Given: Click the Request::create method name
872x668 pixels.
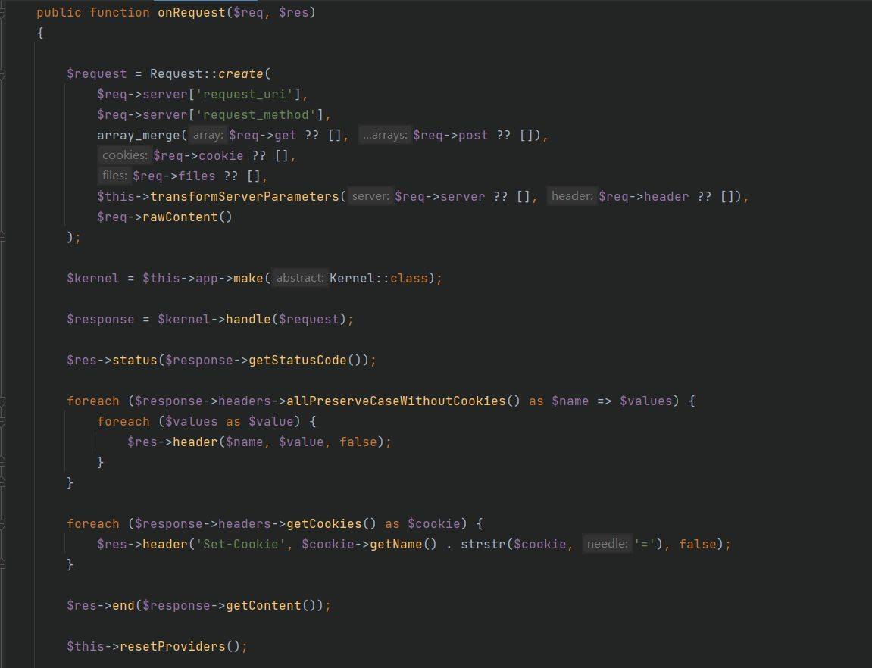Looking at the screenshot, I should pos(241,73).
